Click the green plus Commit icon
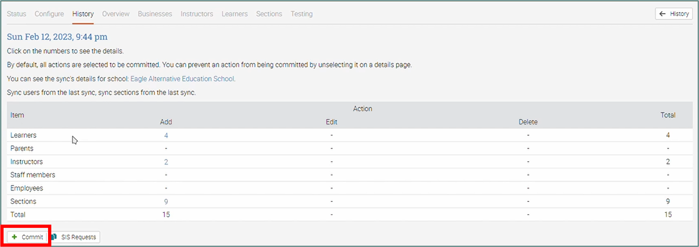This screenshot has width=699, height=247. point(15,237)
